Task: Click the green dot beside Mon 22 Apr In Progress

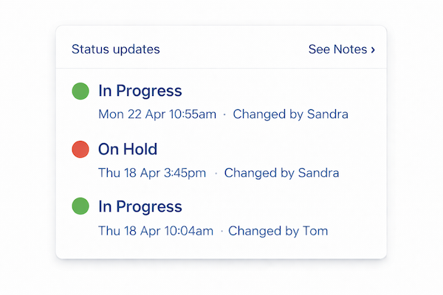Action: pos(80,91)
